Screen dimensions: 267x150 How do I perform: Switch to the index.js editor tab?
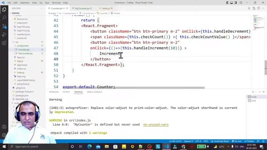[x=106, y=8]
